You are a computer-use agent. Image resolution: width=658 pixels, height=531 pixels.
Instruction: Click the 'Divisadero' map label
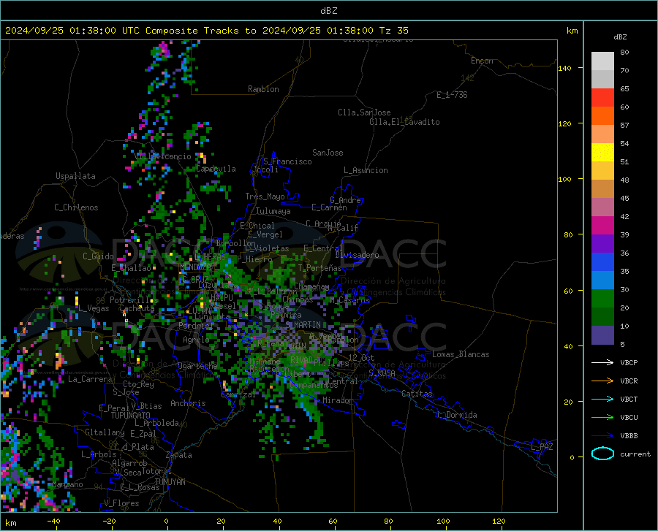click(x=357, y=255)
